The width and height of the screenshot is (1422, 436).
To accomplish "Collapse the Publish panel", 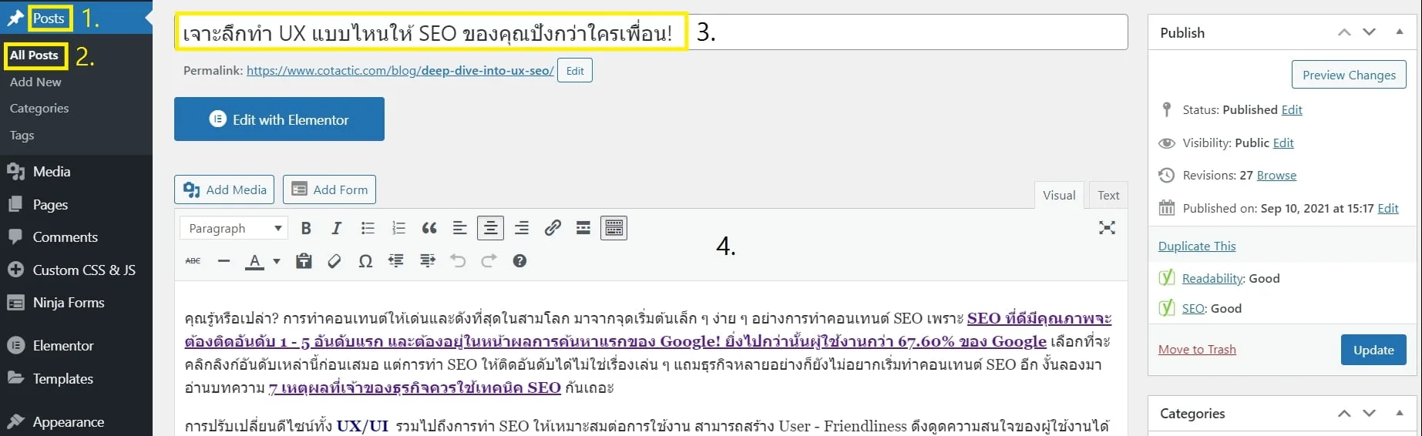I will [x=1400, y=32].
